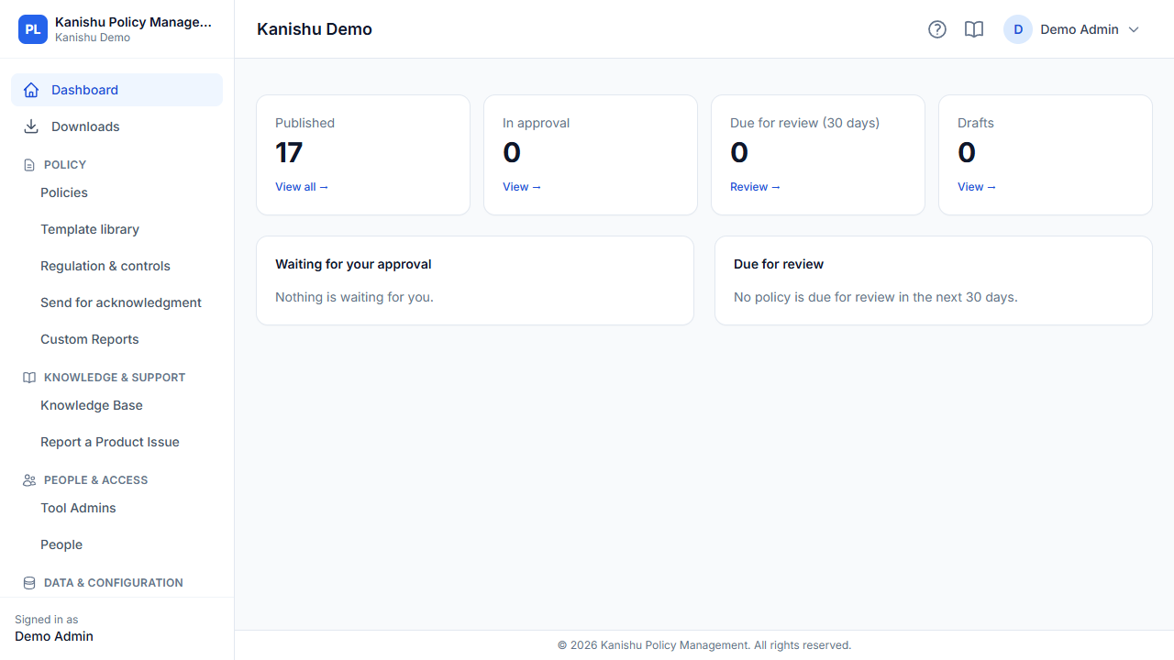The width and height of the screenshot is (1174, 660).
Task: Click the Knowledge & Support book icon
Action: point(29,378)
